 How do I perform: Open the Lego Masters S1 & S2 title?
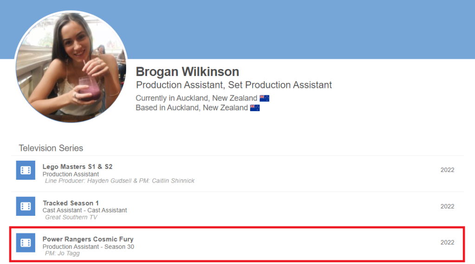click(x=77, y=167)
